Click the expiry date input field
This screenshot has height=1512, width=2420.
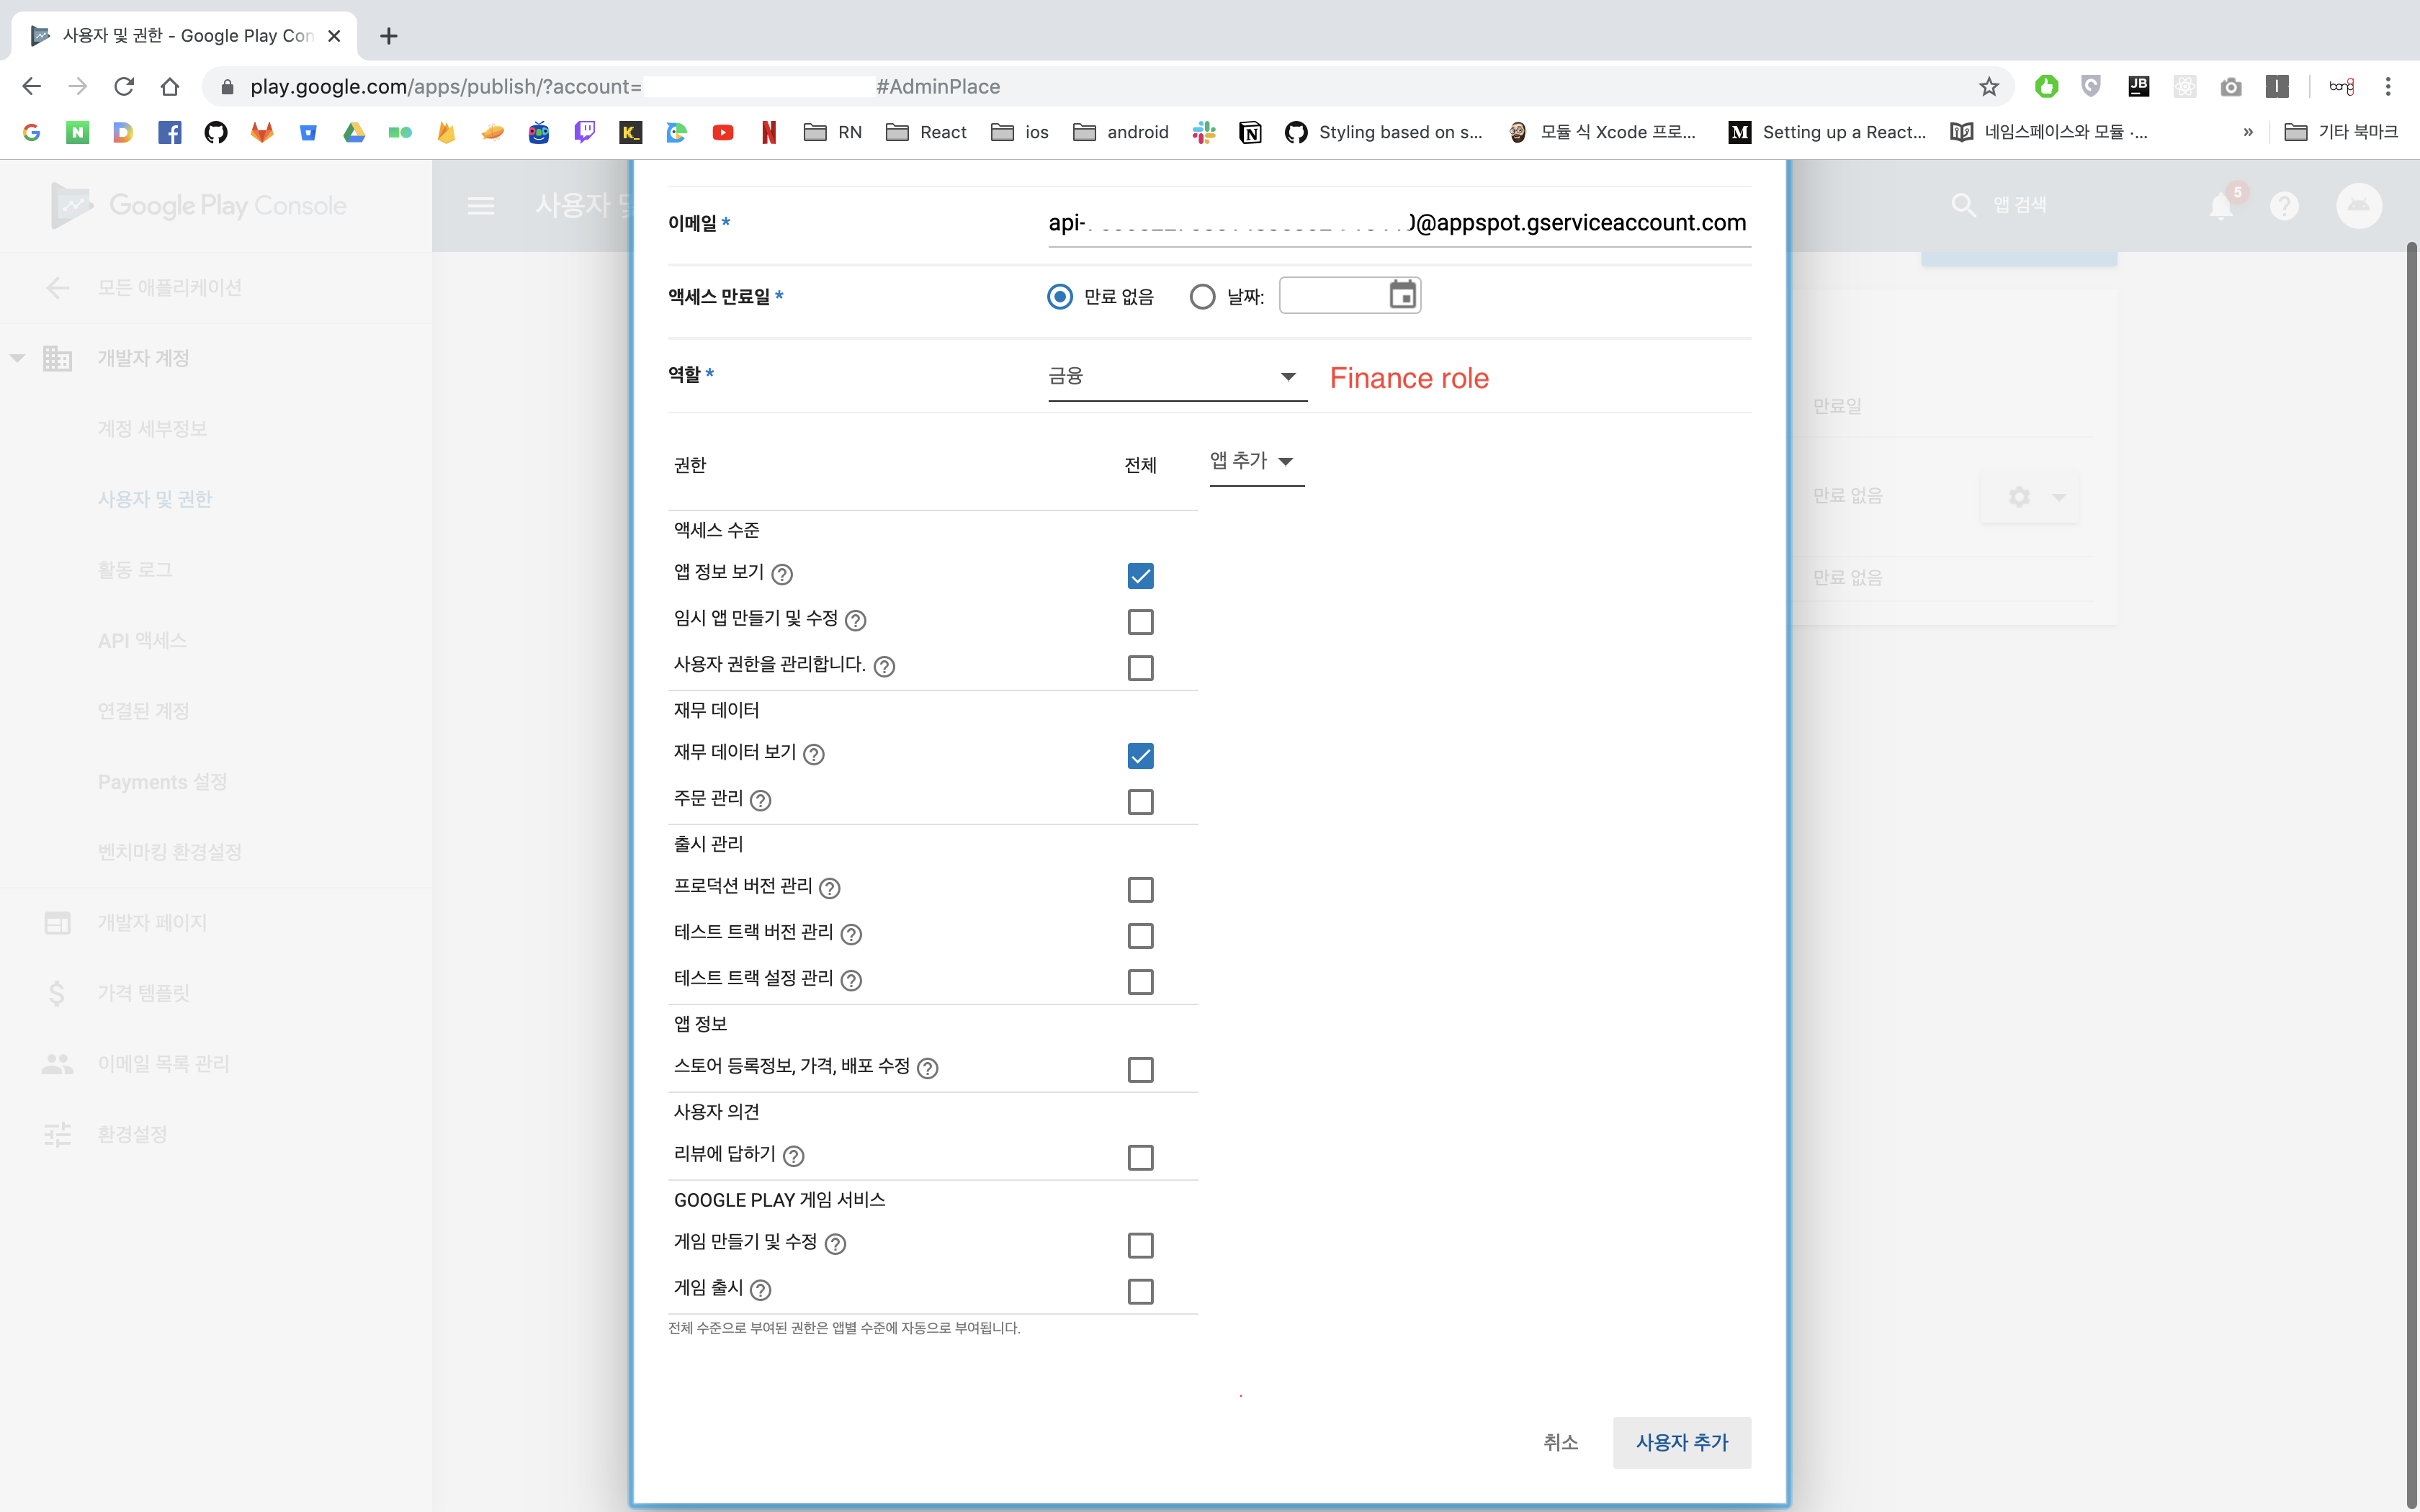pyautogui.click(x=1332, y=296)
